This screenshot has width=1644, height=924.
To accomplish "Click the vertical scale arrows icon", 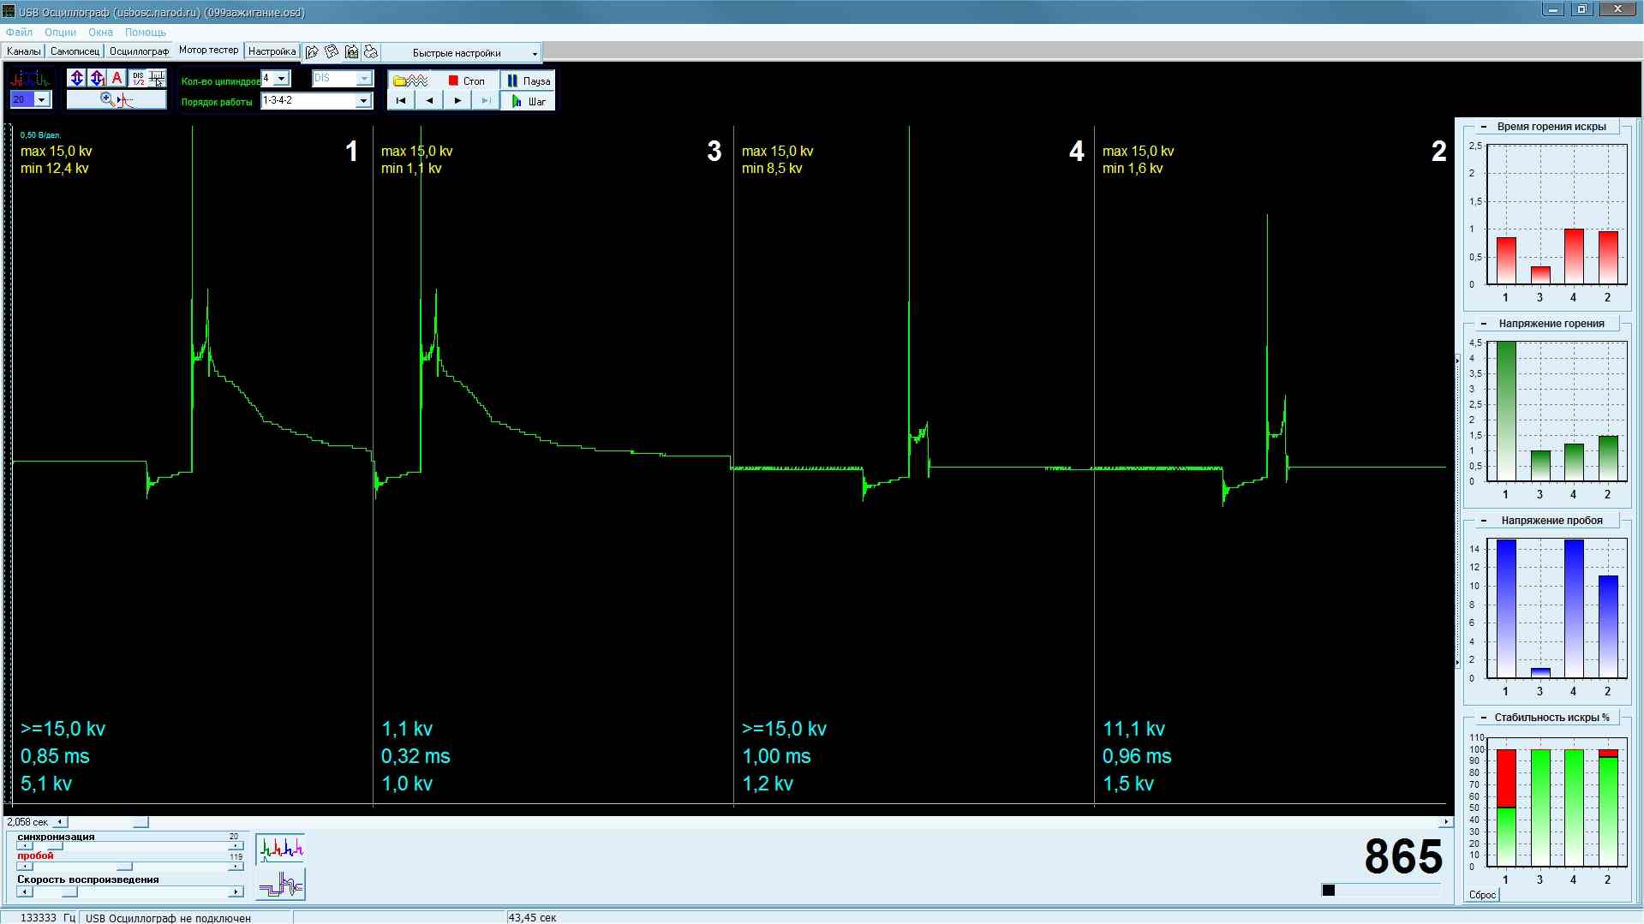I will (x=77, y=78).
